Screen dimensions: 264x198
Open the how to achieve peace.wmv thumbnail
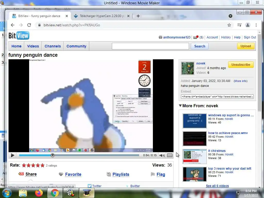(195, 138)
